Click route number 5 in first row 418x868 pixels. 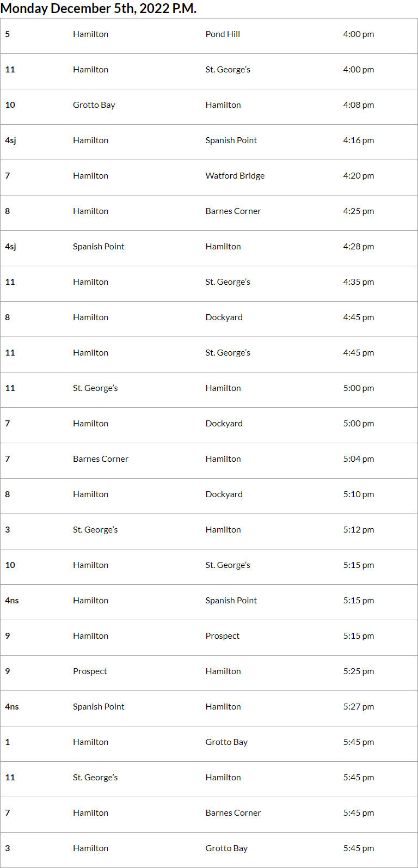tap(8, 34)
